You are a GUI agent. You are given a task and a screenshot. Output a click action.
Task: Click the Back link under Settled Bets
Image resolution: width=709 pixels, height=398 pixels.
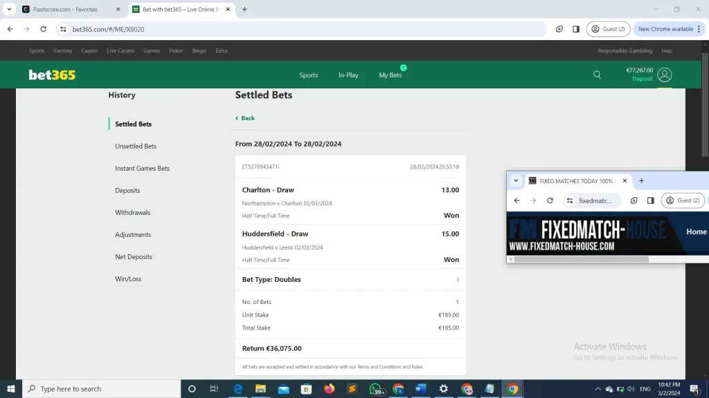245,118
